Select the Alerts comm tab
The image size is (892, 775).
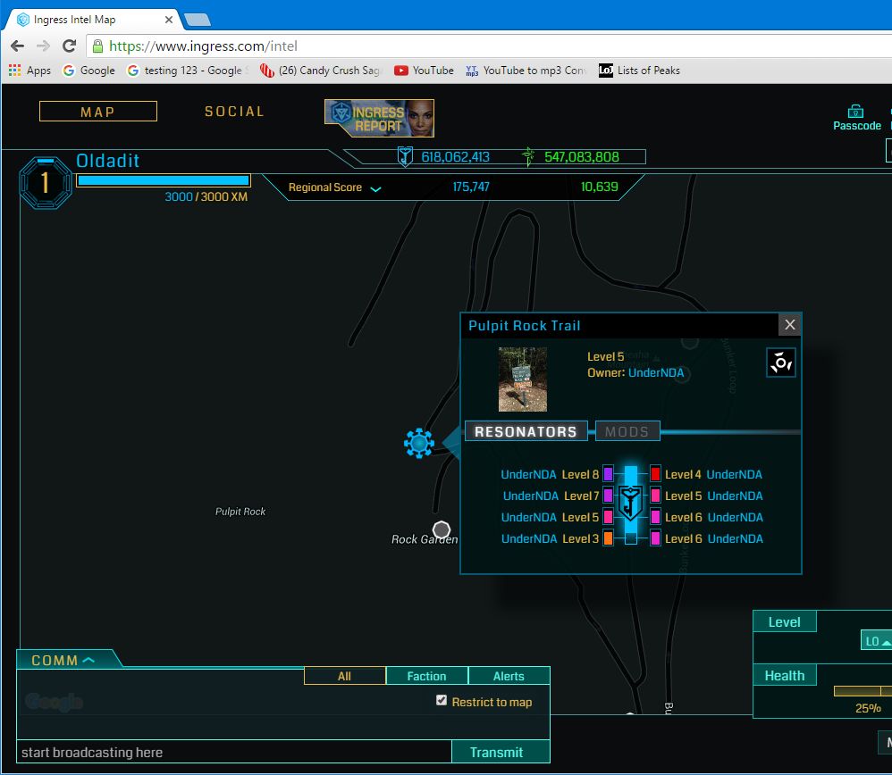509,676
